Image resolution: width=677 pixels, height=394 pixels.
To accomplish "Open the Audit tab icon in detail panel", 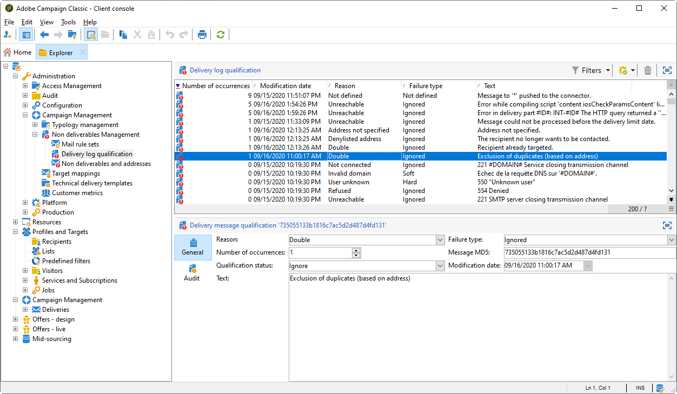I will click(x=191, y=269).
